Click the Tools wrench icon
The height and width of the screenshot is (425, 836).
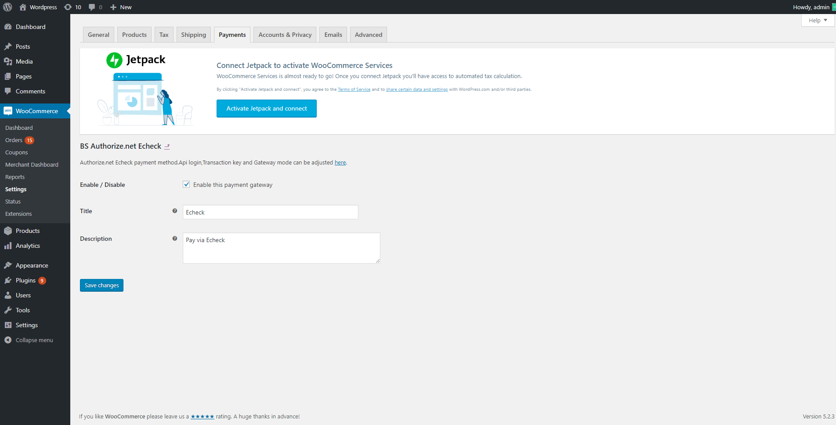tap(8, 310)
